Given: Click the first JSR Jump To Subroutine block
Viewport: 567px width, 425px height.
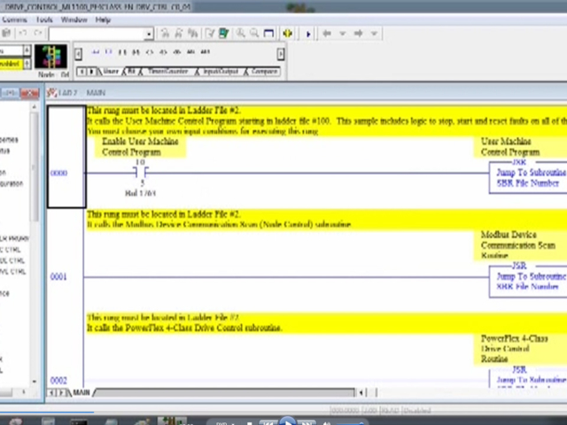Looking at the screenshot, I should pos(527,175).
